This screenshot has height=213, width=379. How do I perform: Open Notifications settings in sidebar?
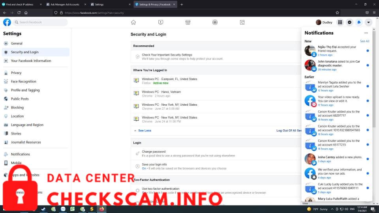pos(36,154)
